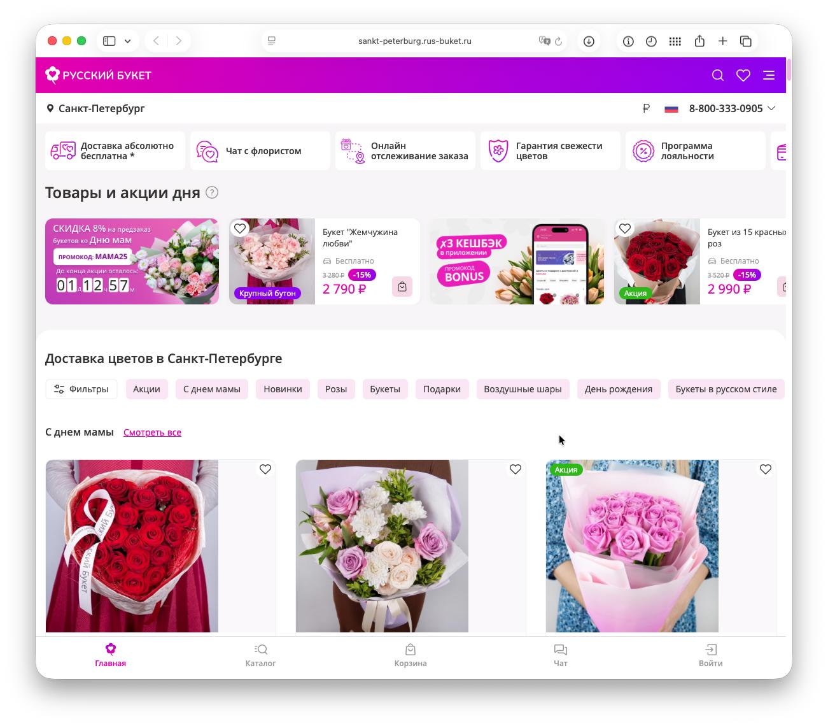The height and width of the screenshot is (726, 828).
Task: Click the help question mark near Товары и акции дня
Action: click(x=212, y=192)
